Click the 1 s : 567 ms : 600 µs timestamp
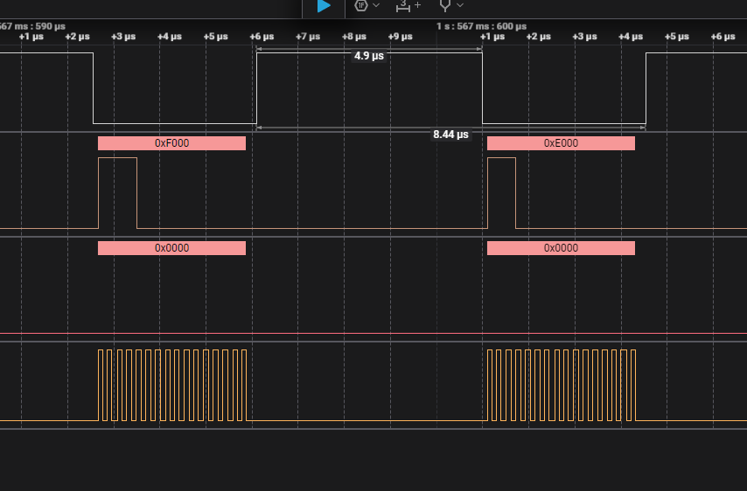Screen dimensions: 747x491 pyautogui.click(x=482, y=26)
